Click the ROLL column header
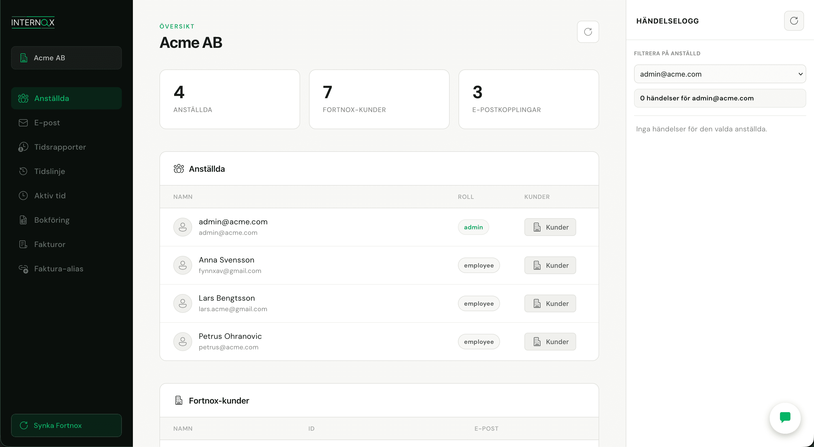 coord(466,197)
